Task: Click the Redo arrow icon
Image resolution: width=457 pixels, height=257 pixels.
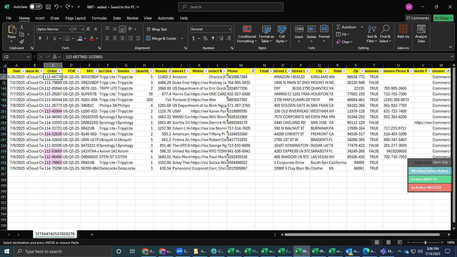Action: pyautogui.click(x=68, y=7)
